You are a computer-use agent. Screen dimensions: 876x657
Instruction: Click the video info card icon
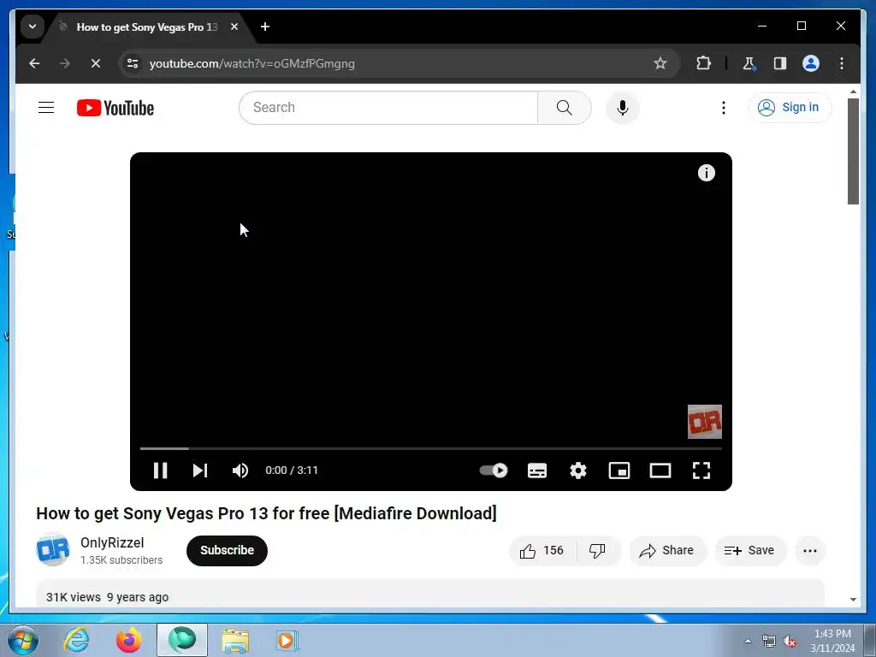[x=706, y=173]
